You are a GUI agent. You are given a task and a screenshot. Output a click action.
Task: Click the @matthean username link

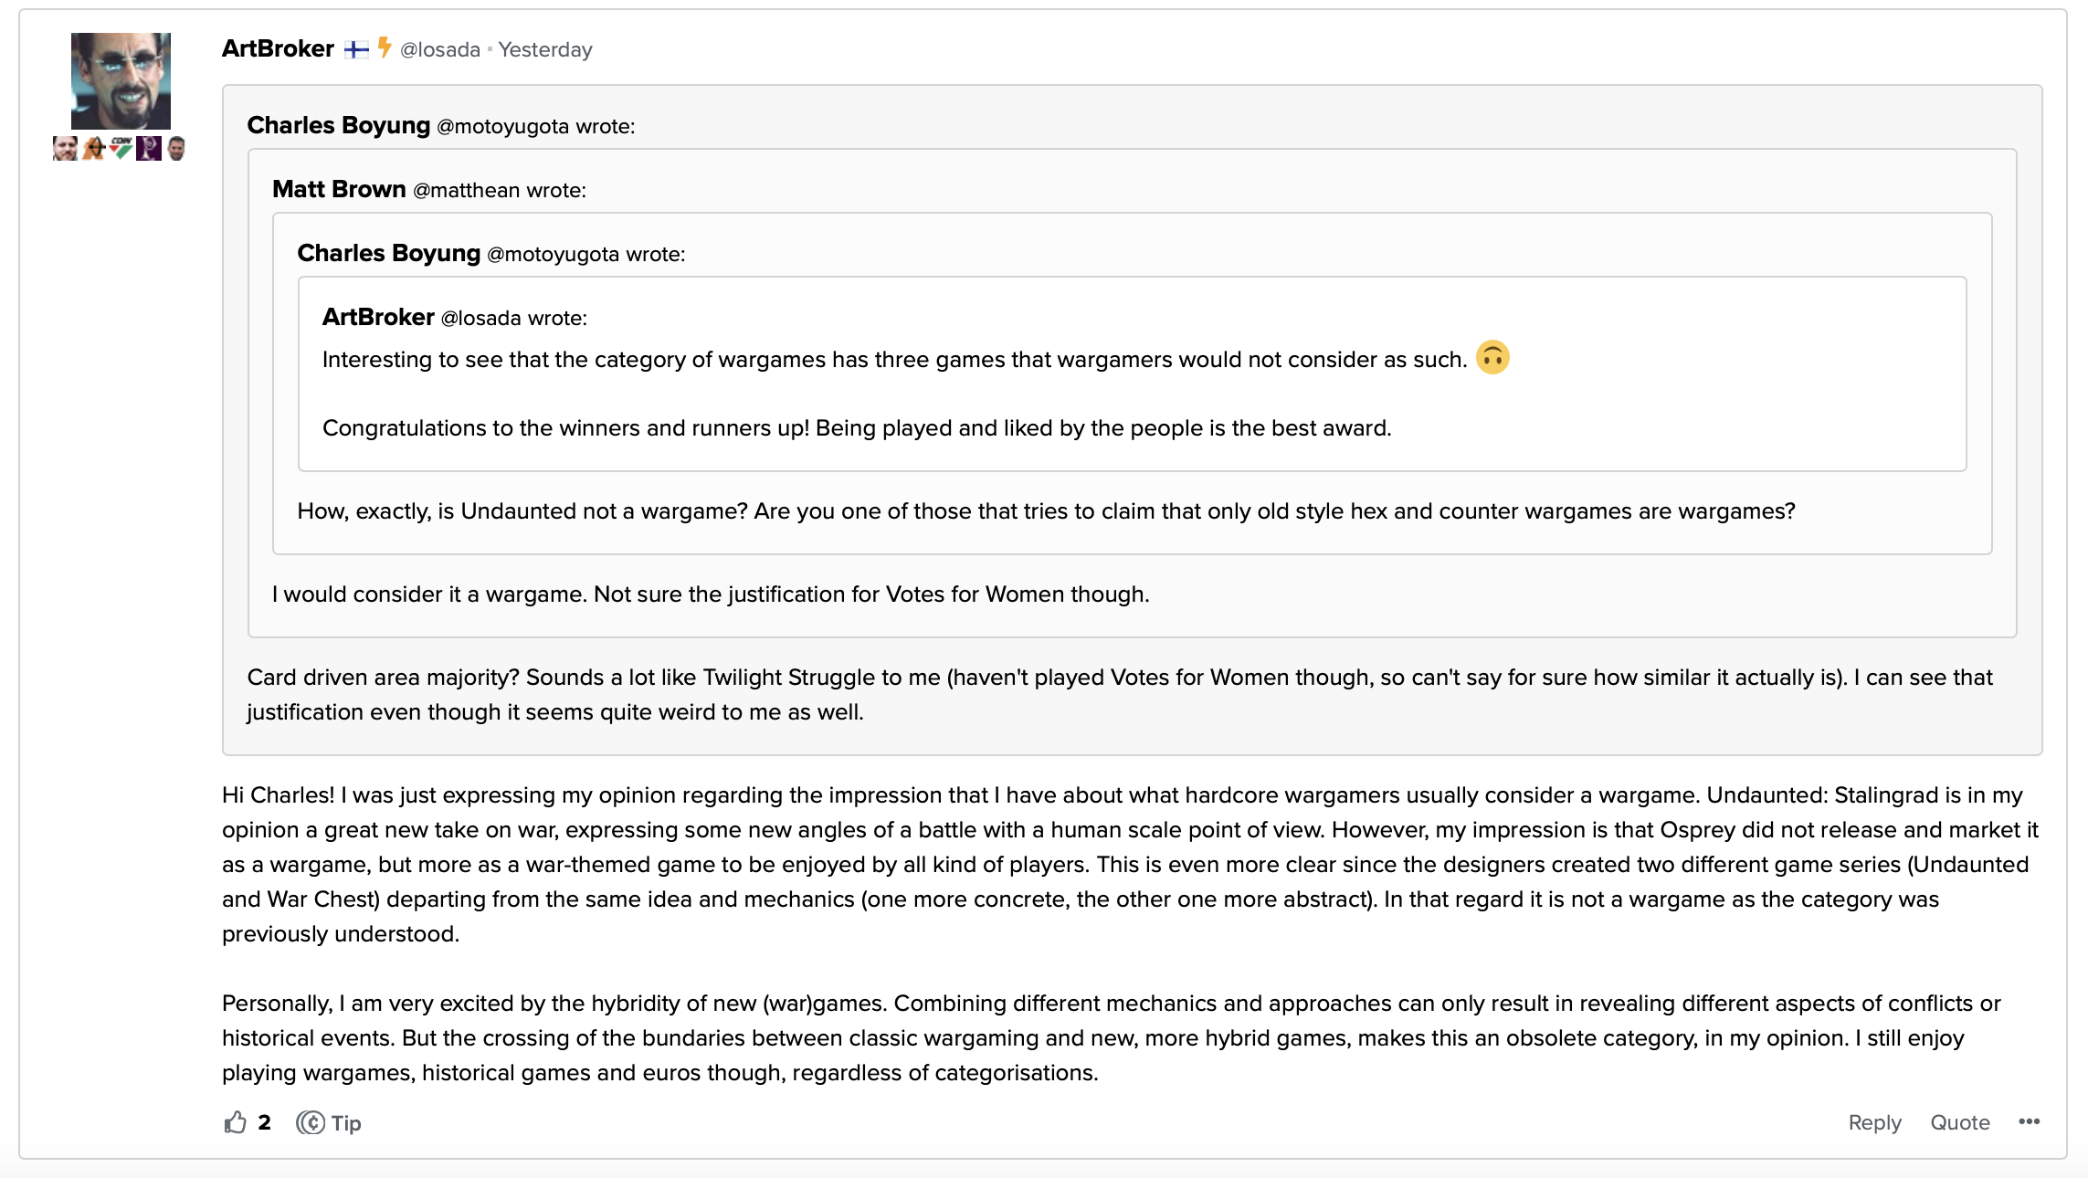[466, 190]
